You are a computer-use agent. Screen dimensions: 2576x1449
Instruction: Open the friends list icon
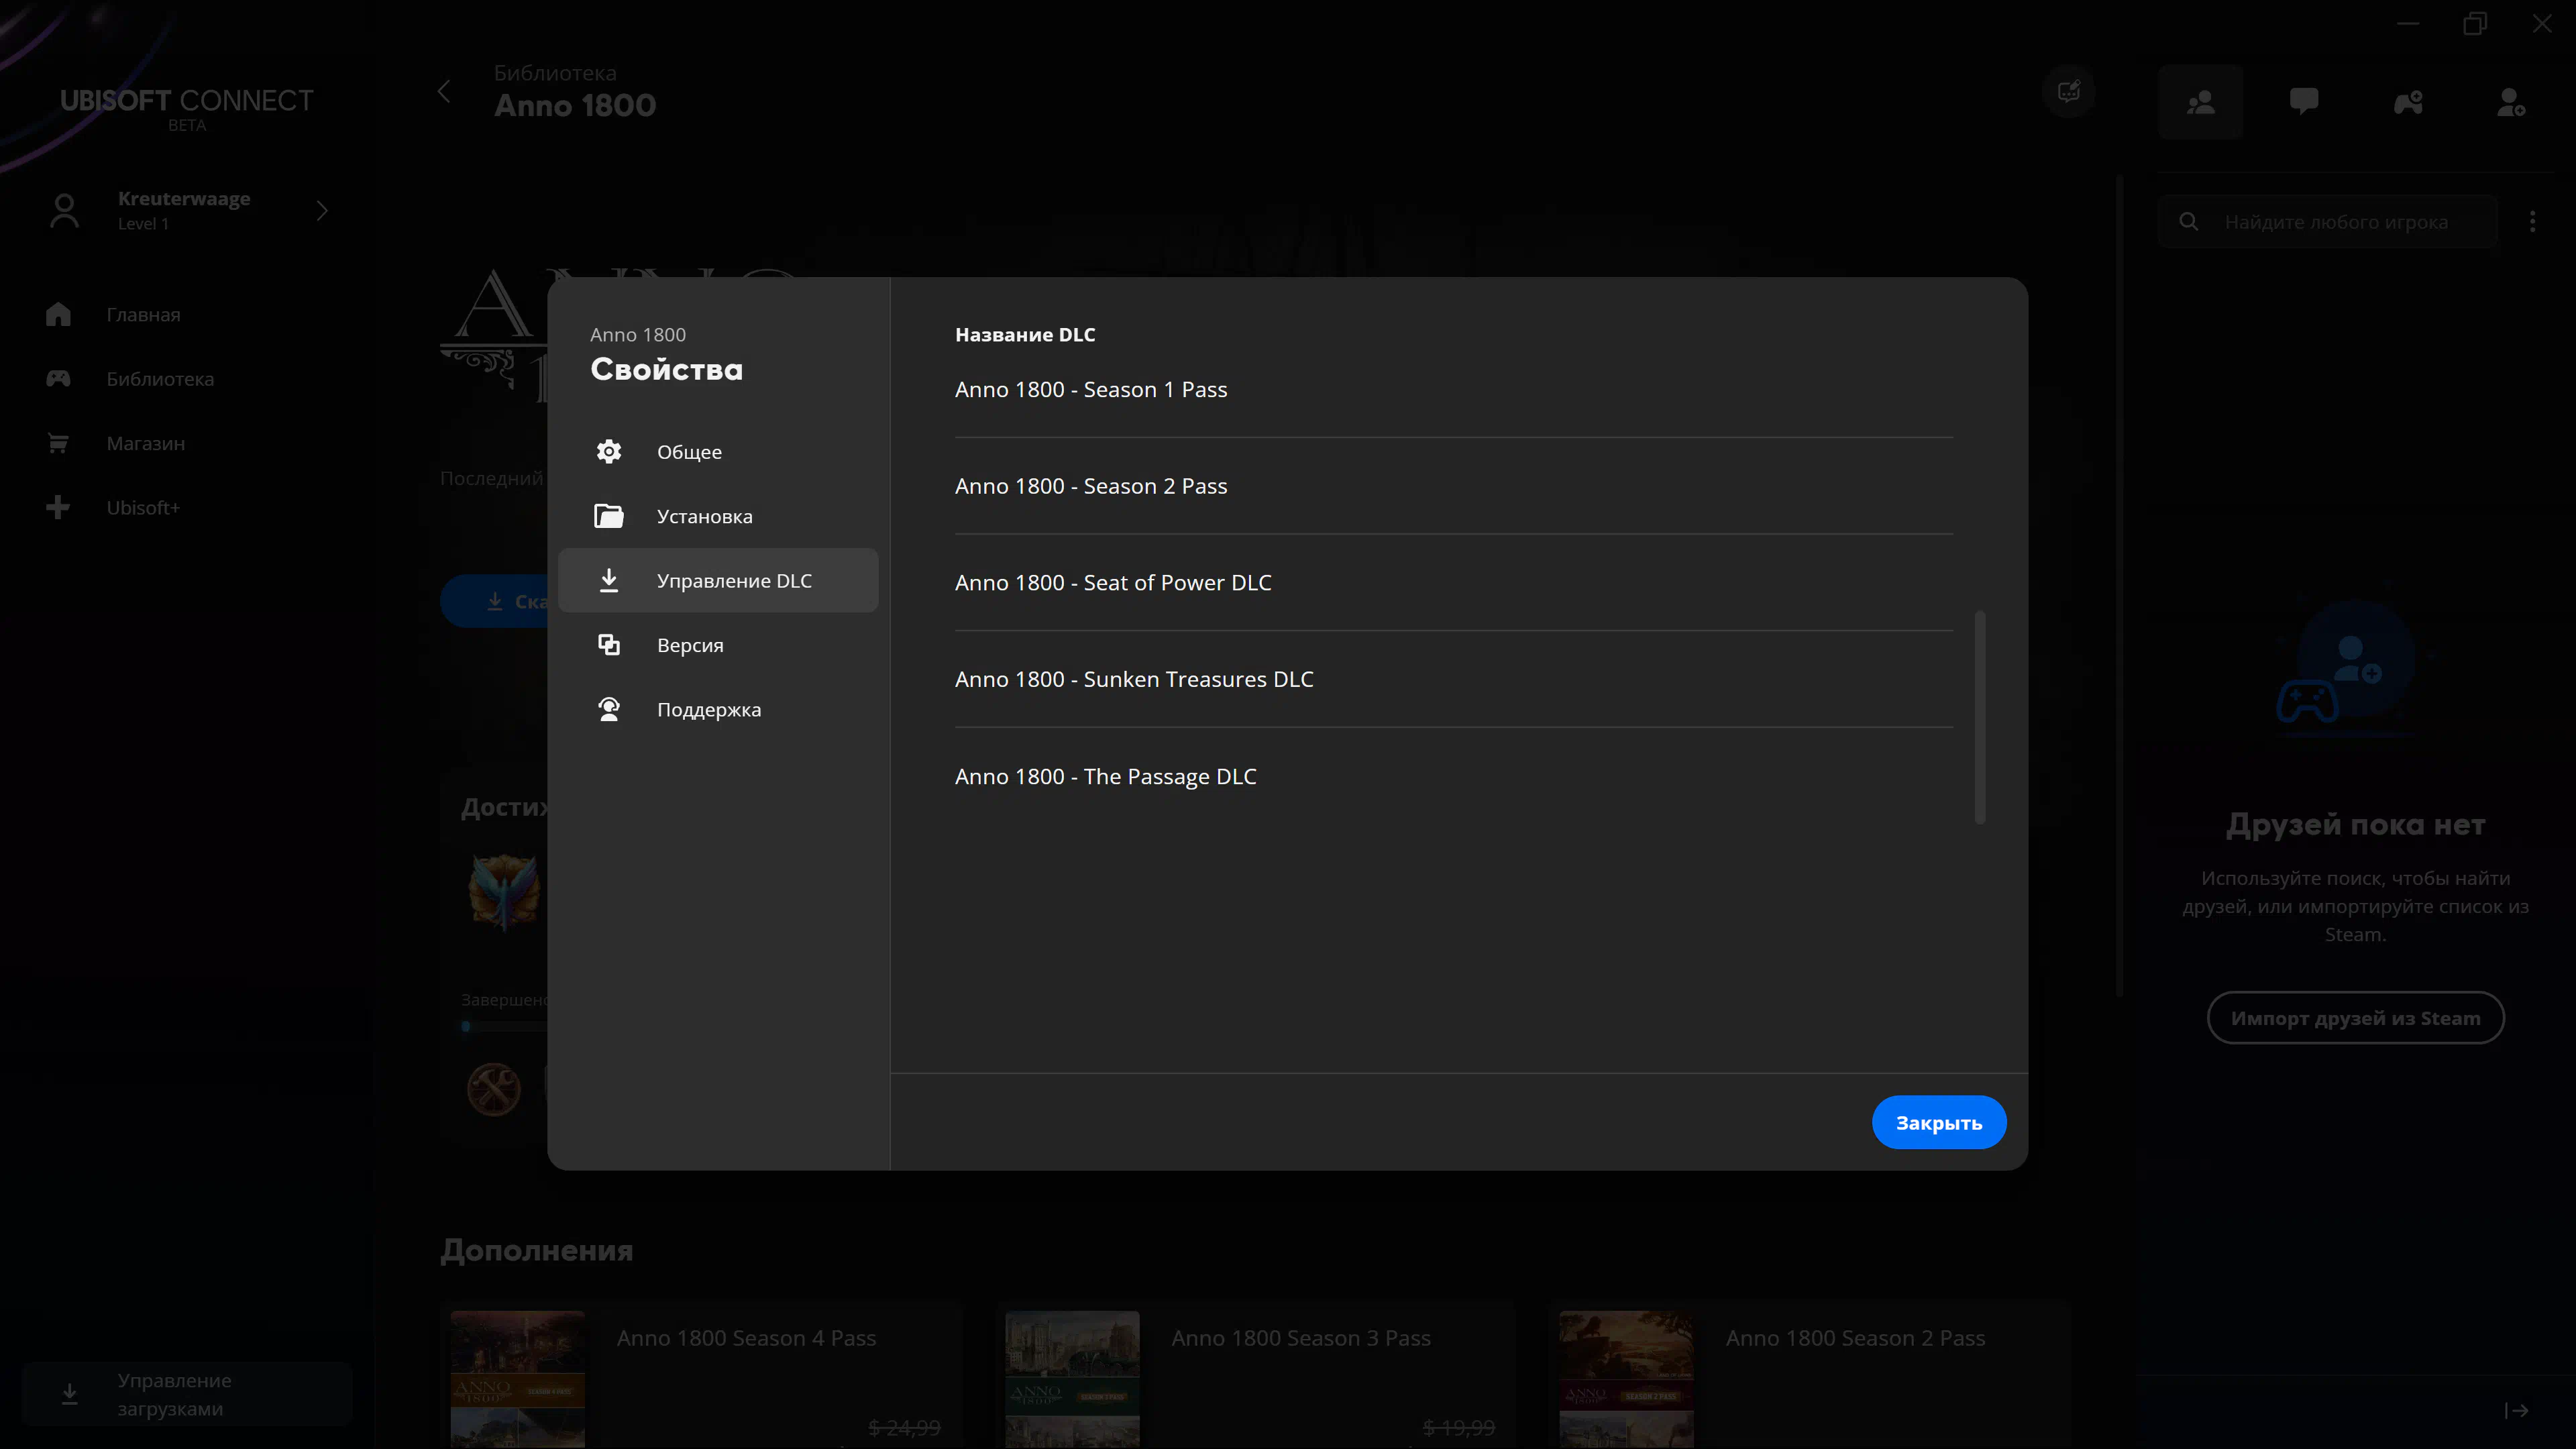[x=2200, y=102]
